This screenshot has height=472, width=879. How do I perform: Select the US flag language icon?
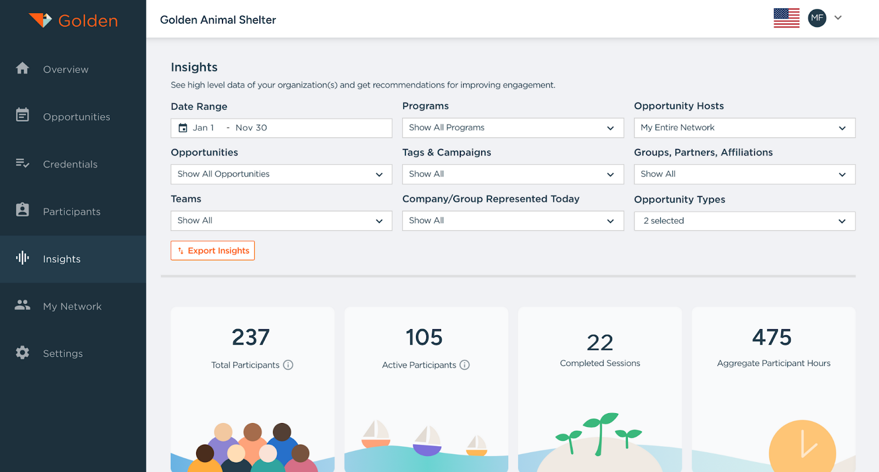786,18
